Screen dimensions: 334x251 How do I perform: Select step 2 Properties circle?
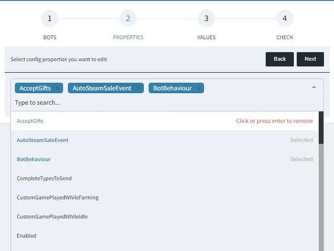tap(128, 18)
